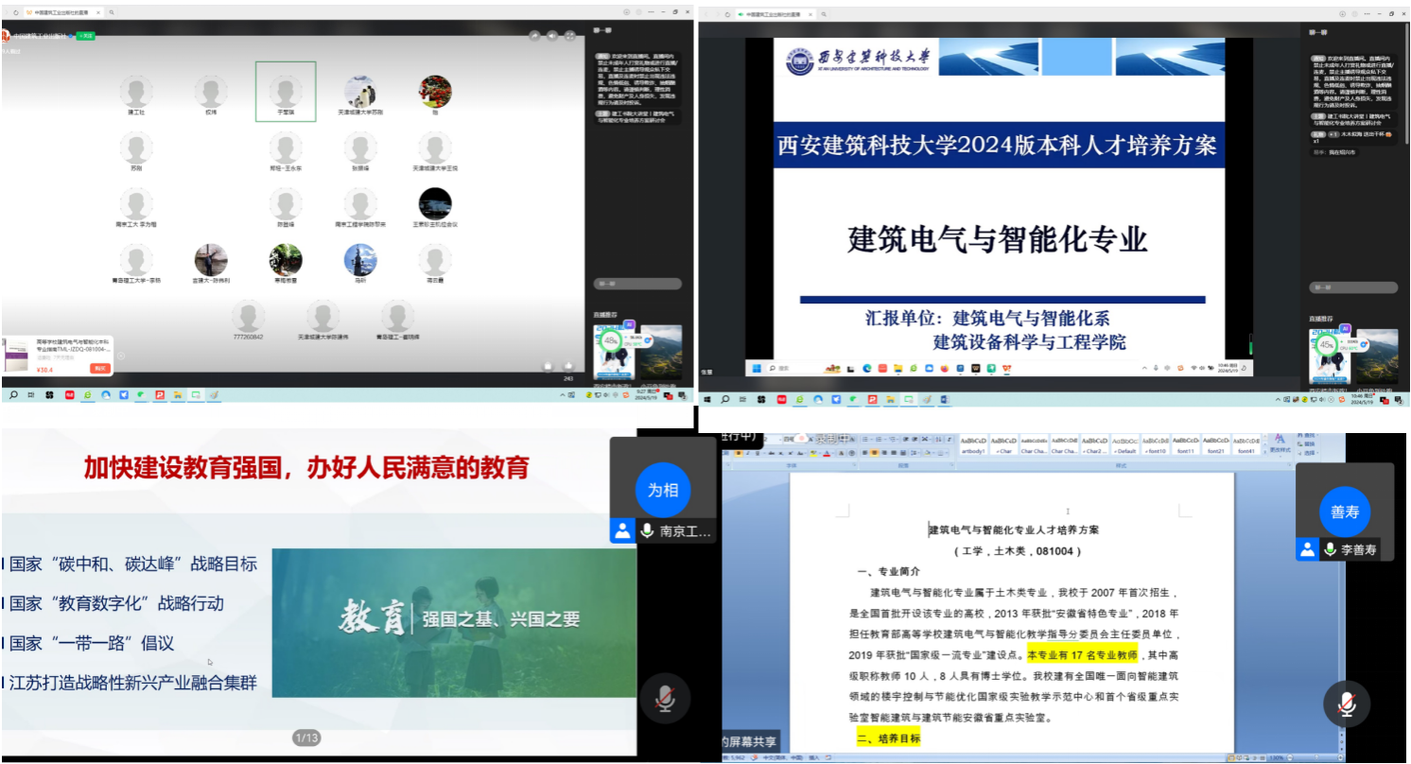The image size is (1411, 764).
Task: Click the chat input box in the top-left livestream
Action: point(637,284)
